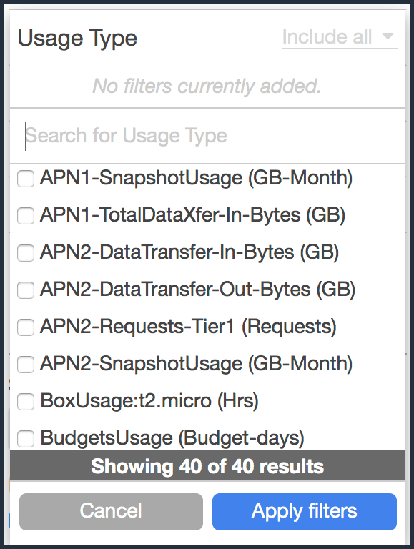Tick APN2-DataTransfer-In-Bytes (GB) checkbox

(x=26, y=253)
